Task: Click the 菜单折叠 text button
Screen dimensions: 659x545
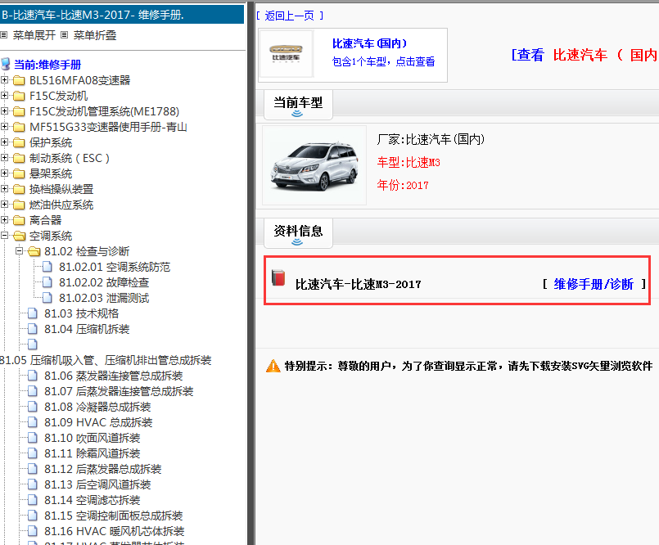Action: [95, 35]
